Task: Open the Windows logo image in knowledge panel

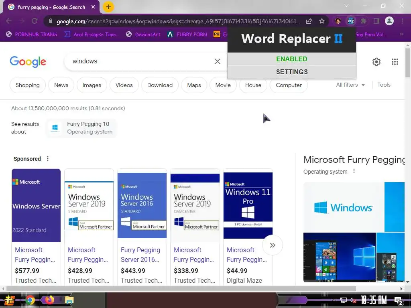Action: (344, 207)
